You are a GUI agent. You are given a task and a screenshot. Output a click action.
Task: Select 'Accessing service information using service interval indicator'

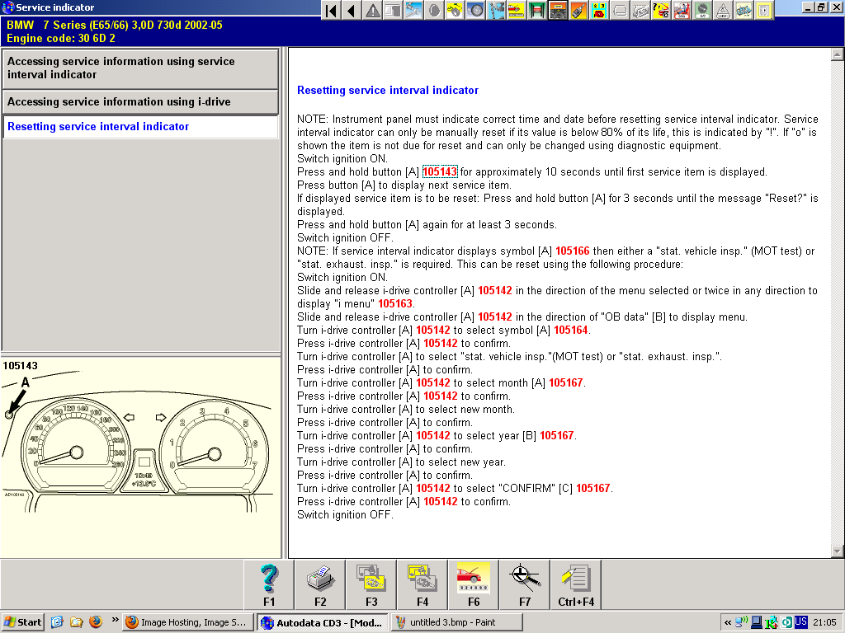pos(140,68)
